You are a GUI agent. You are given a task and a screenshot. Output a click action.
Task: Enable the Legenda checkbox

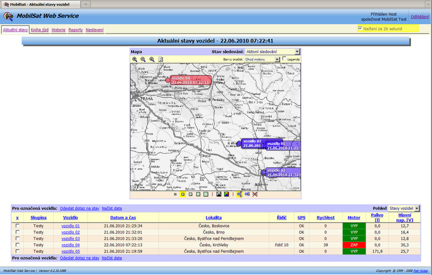285,59
